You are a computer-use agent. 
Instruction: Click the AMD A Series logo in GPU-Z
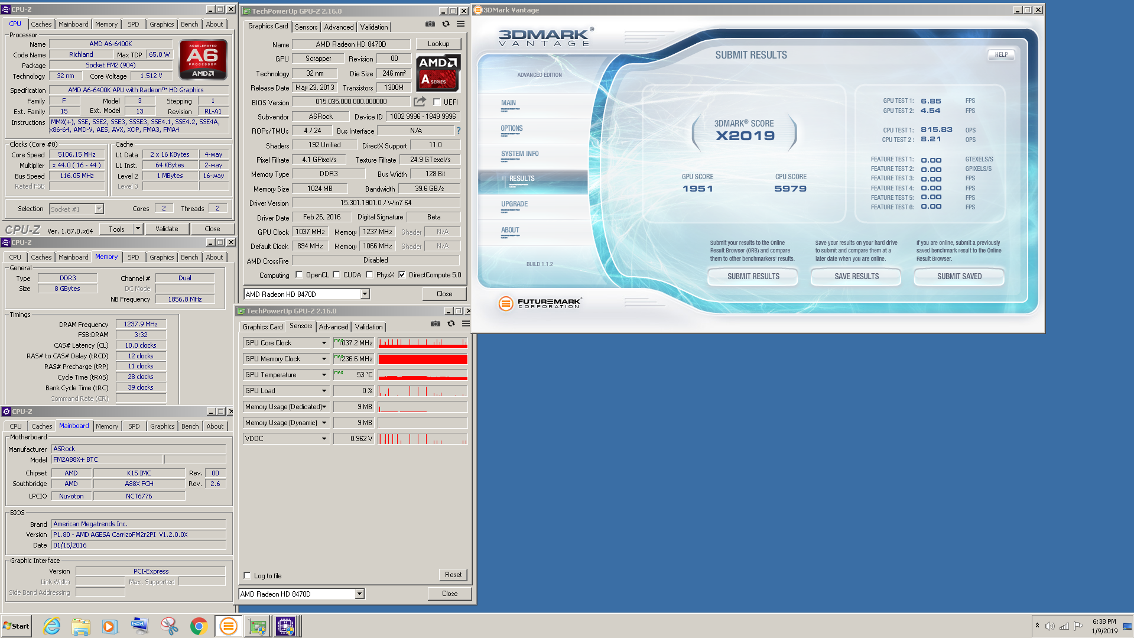(438, 73)
